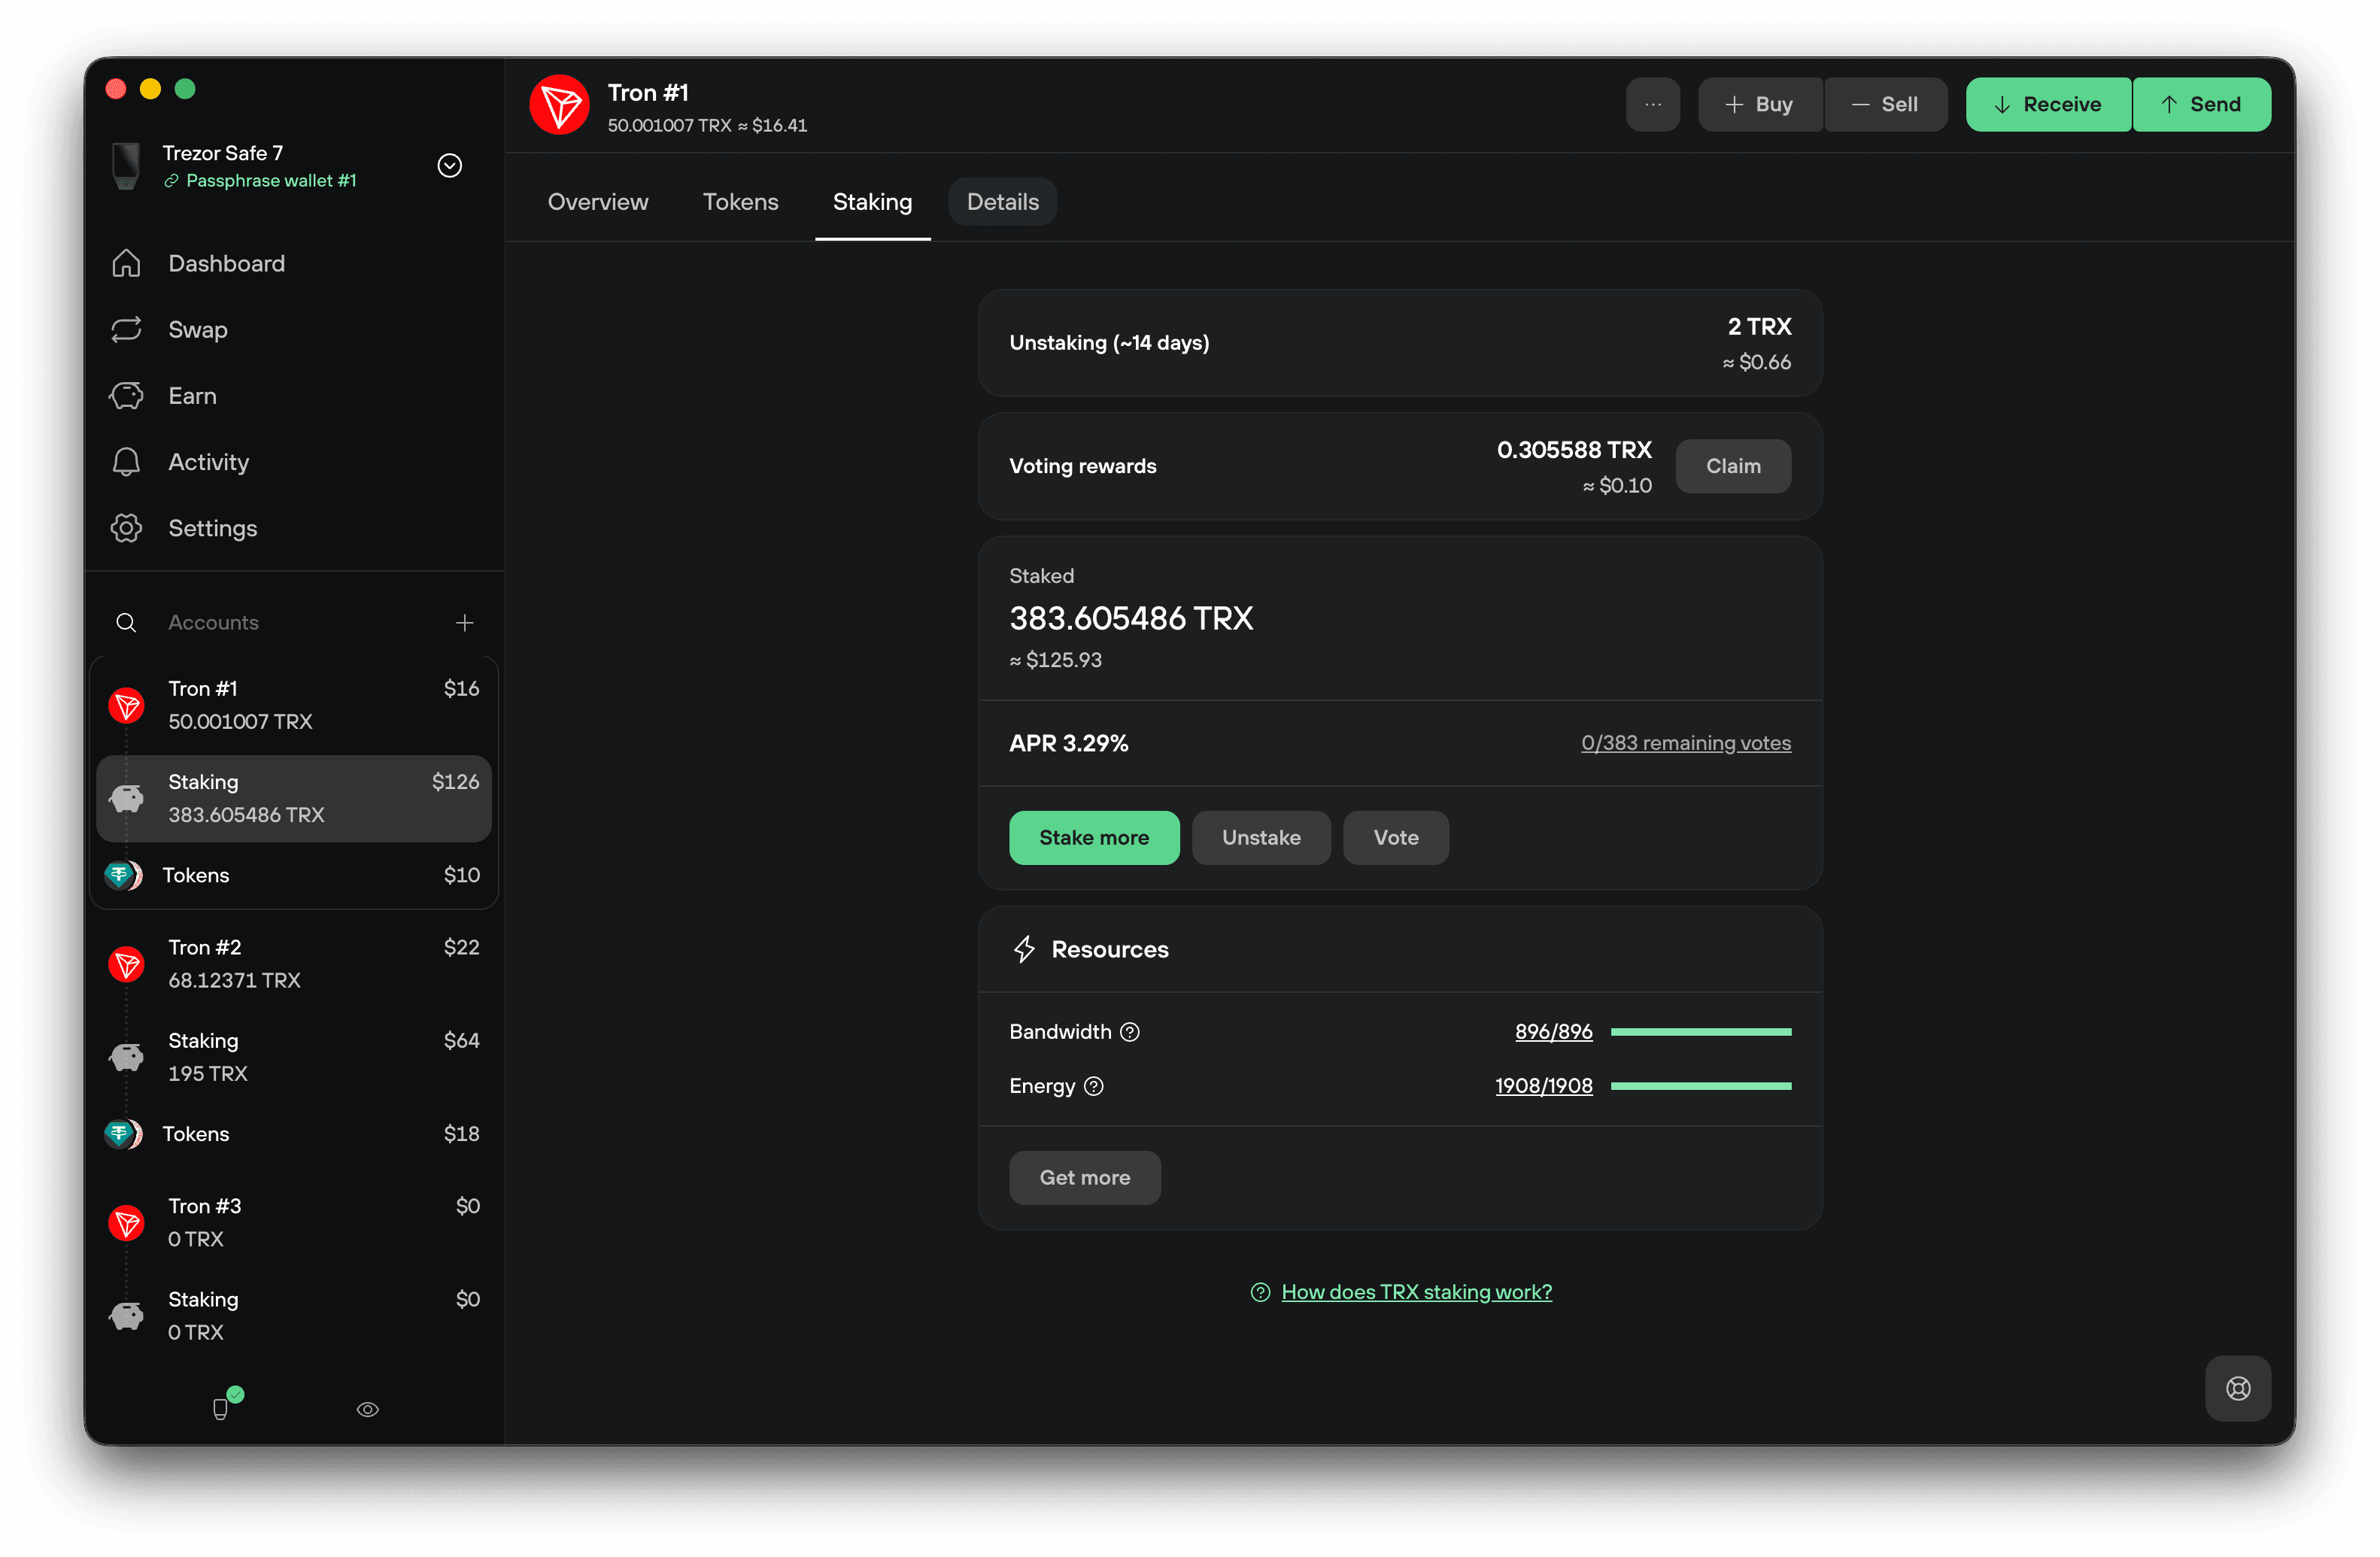
Task: Open Earn in the sidebar menu
Action: pos(294,395)
